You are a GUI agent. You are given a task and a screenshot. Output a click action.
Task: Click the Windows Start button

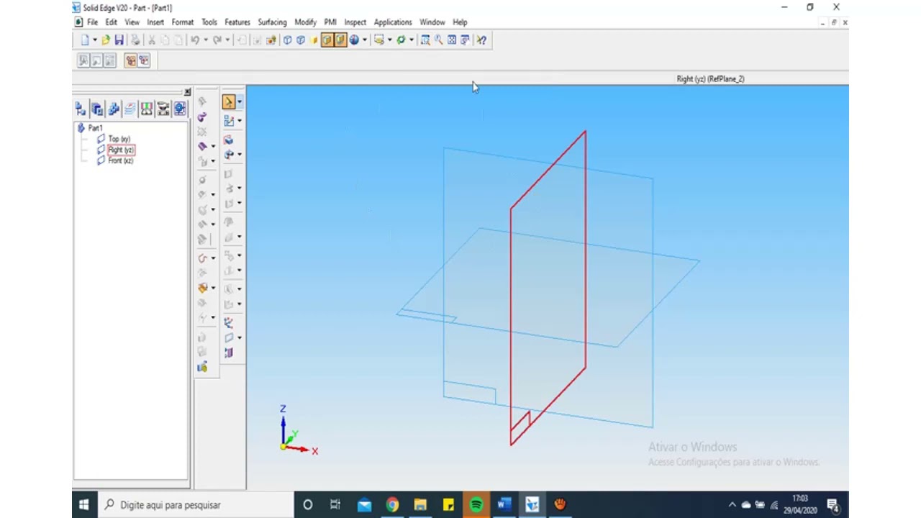84,505
